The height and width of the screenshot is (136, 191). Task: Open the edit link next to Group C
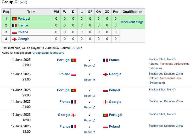click(24, 2)
